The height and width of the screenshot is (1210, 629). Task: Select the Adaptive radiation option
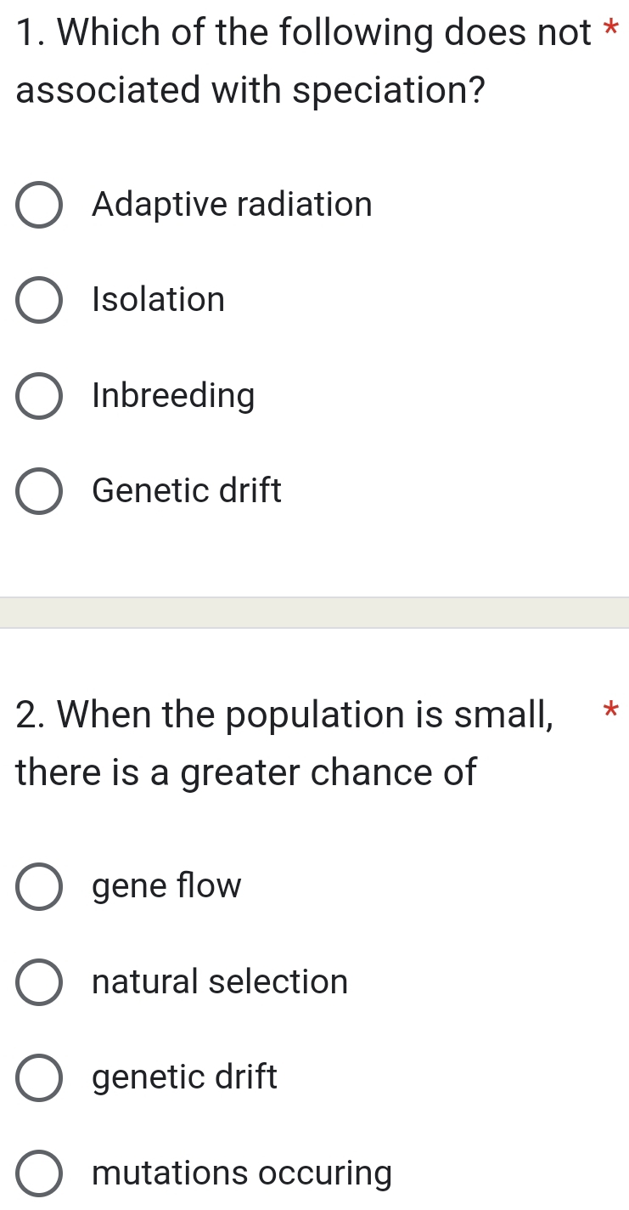pos(39,205)
